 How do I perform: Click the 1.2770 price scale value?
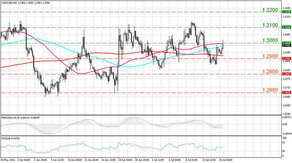pyautogui.click(x=286, y=79)
